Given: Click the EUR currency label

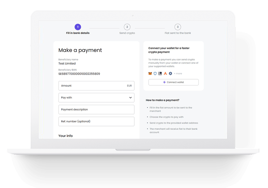Looking at the screenshot, I should pos(129,86).
